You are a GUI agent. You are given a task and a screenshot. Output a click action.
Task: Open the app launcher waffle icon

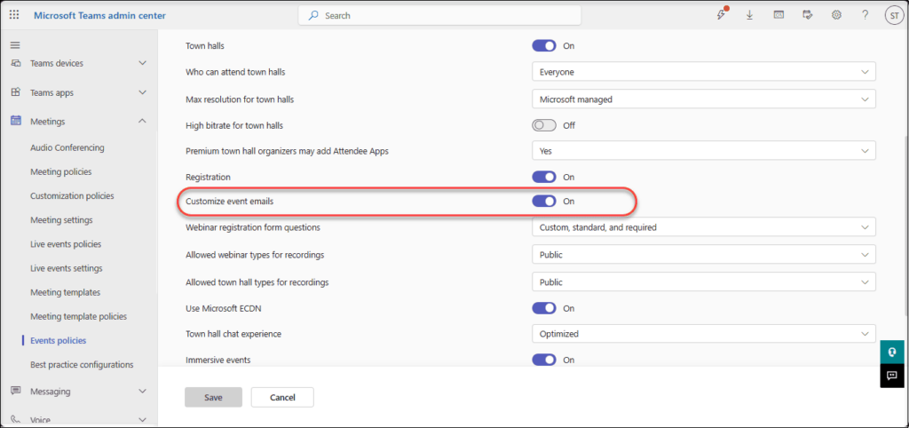coord(14,15)
